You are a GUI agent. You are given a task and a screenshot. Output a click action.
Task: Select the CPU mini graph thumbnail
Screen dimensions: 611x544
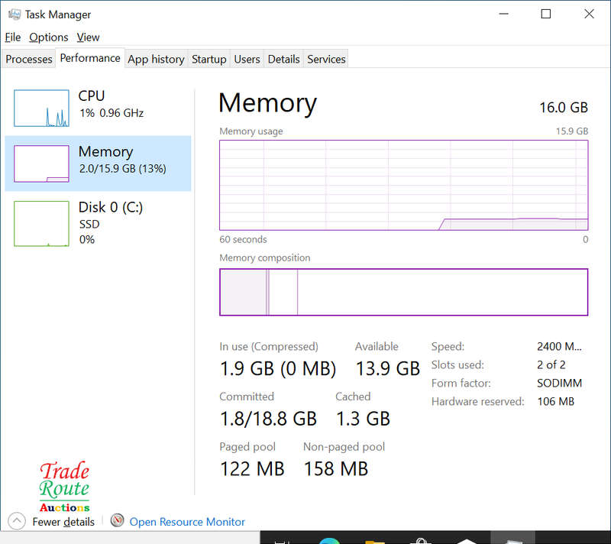(x=41, y=108)
